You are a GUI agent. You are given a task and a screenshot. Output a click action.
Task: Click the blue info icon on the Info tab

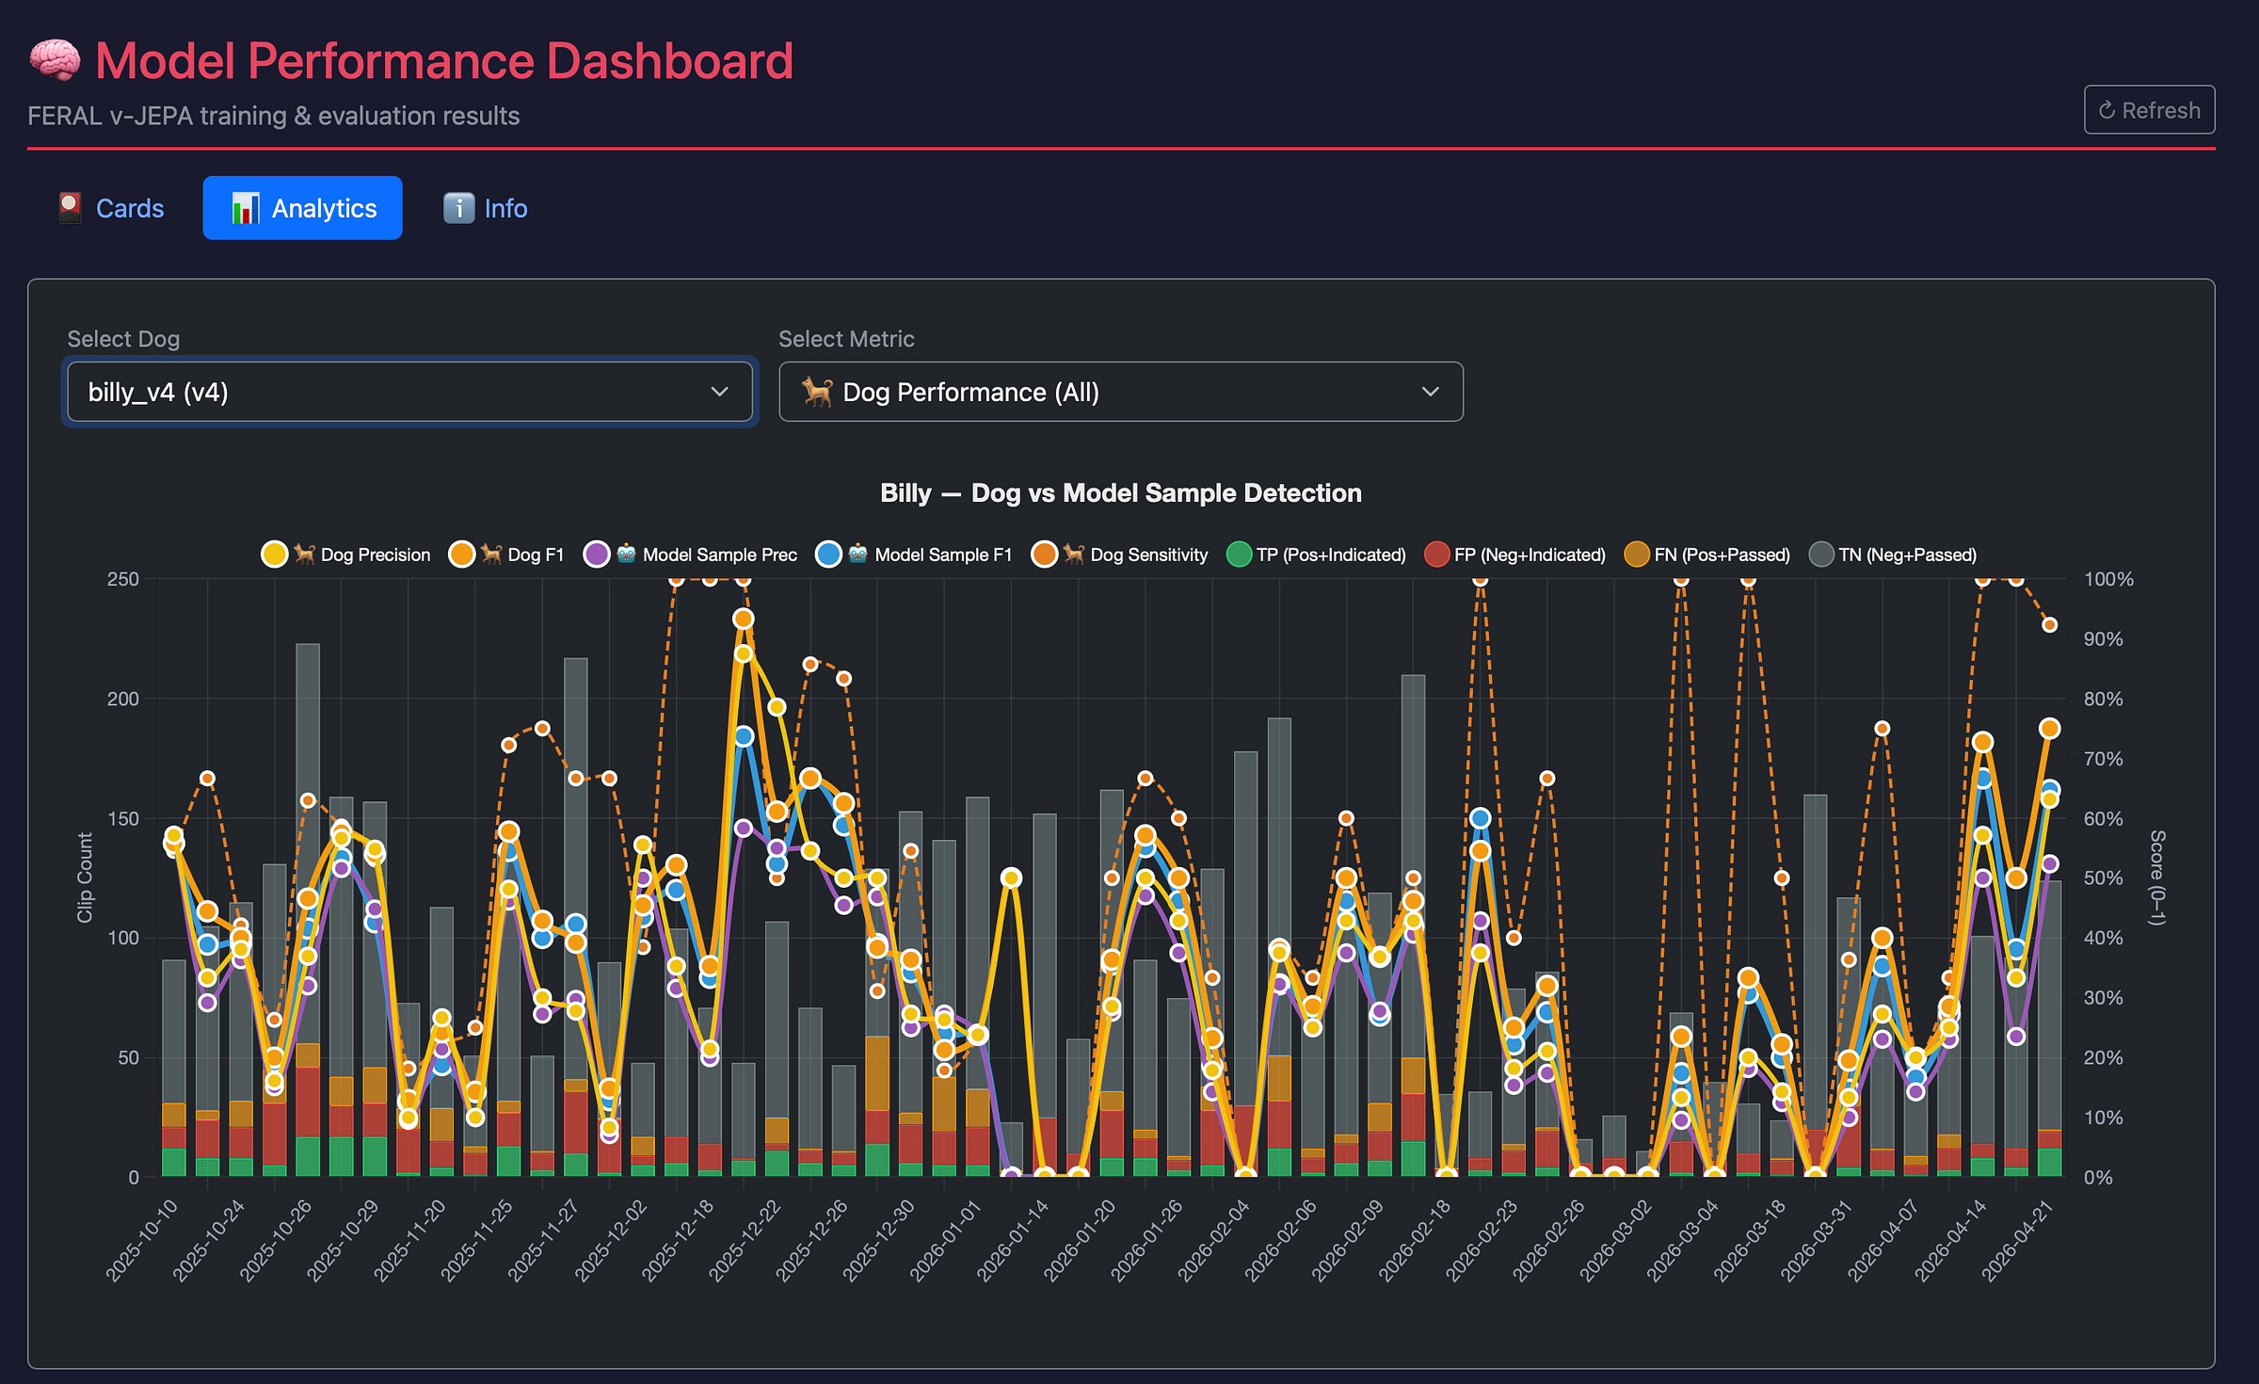[x=458, y=208]
